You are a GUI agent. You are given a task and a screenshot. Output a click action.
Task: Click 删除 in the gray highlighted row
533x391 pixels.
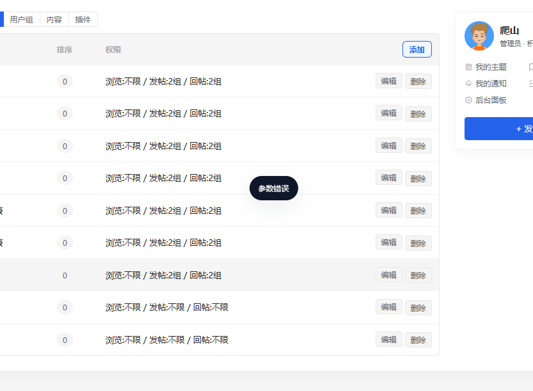tap(418, 275)
